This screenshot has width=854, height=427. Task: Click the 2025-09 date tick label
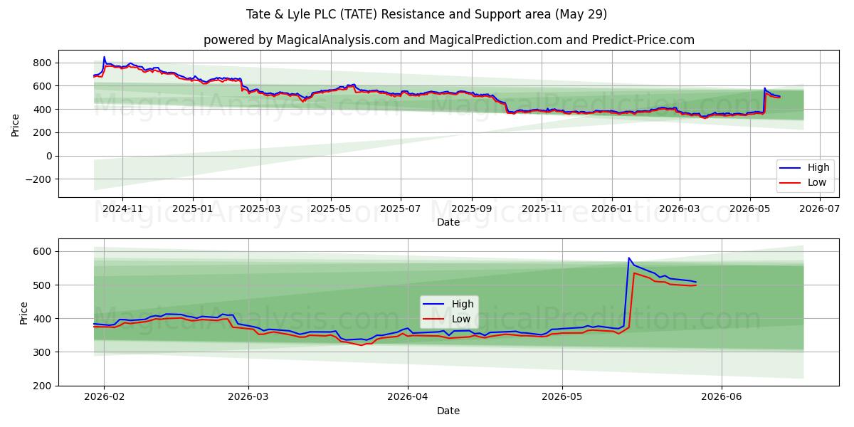point(472,209)
